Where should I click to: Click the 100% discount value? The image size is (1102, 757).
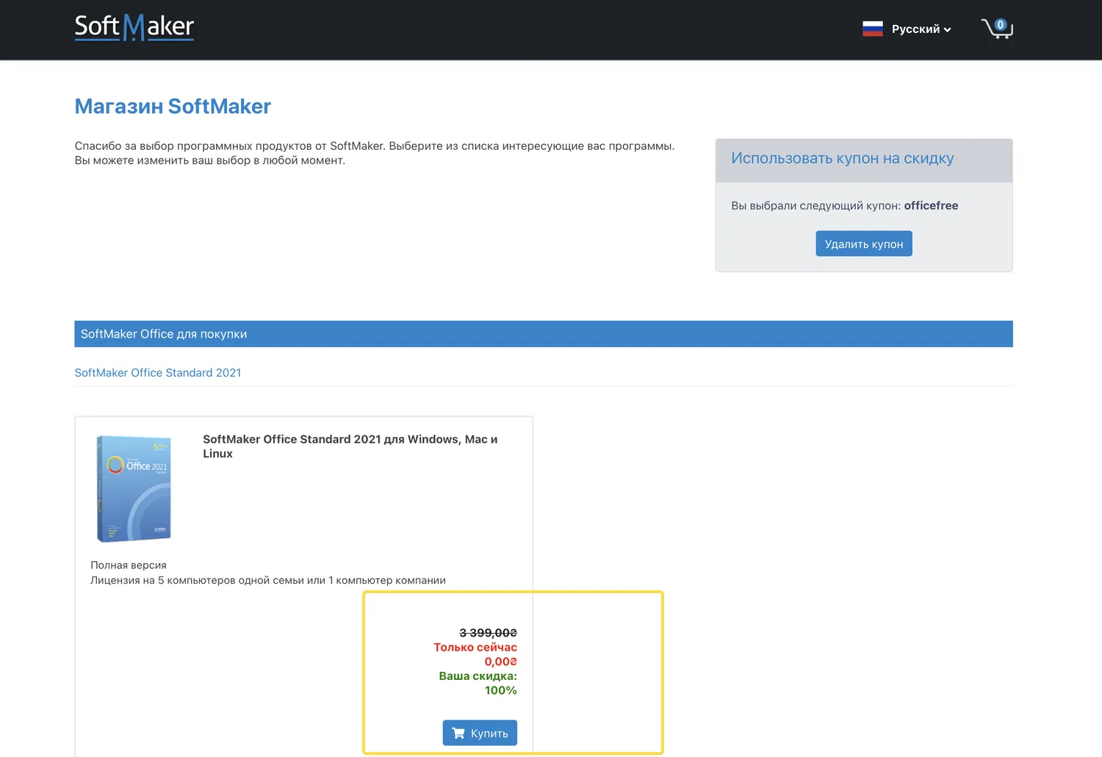(500, 690)
